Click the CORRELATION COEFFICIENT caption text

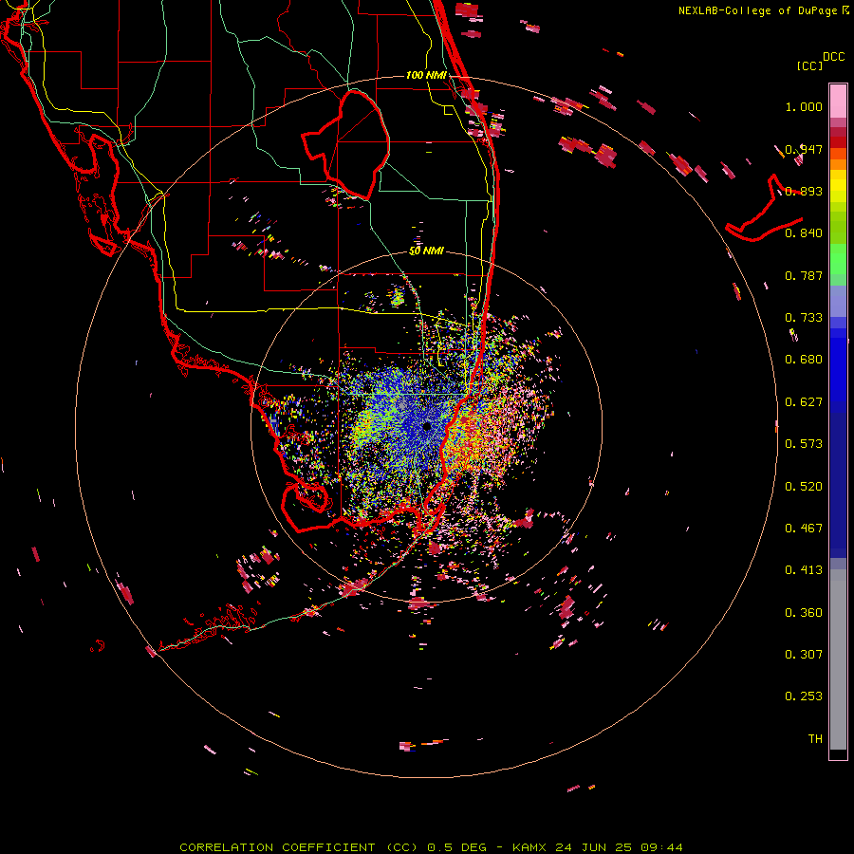click(x=277, y=847)
